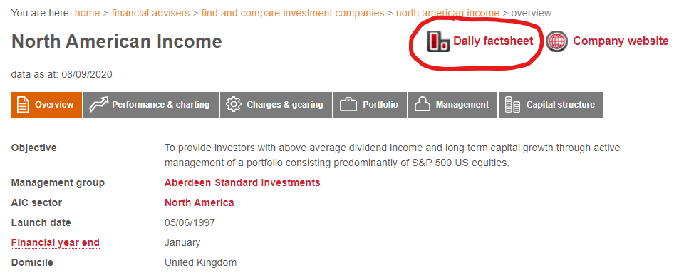Go to the Management tab
Screen dimensions: 684x278
point(452,105)
